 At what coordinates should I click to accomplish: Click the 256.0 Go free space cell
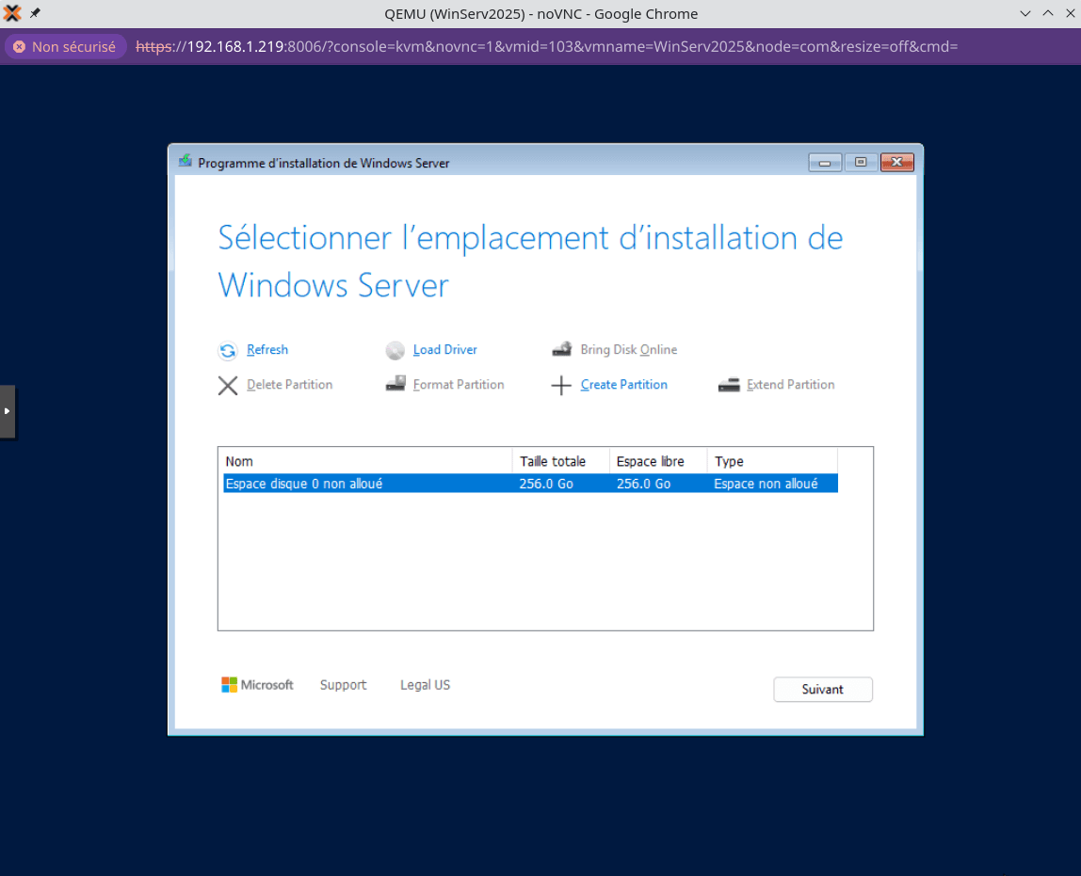pos(643,484)
